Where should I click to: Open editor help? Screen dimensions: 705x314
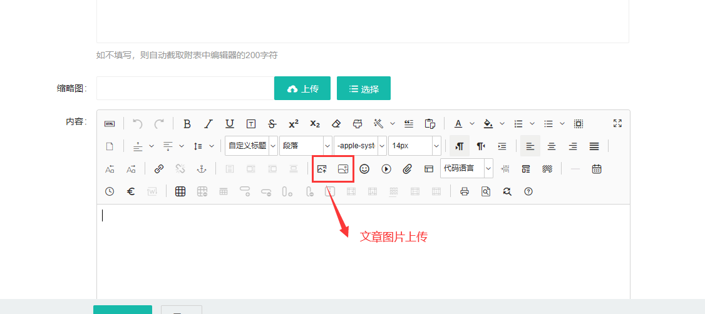(528, 191)
